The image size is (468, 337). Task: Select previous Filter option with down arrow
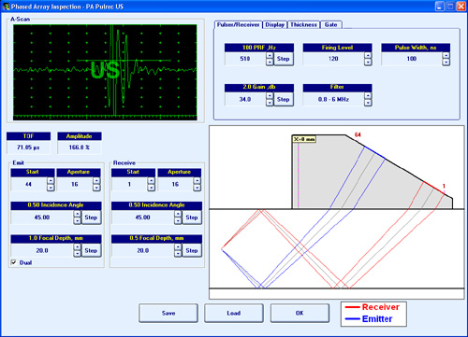[368, 103]
